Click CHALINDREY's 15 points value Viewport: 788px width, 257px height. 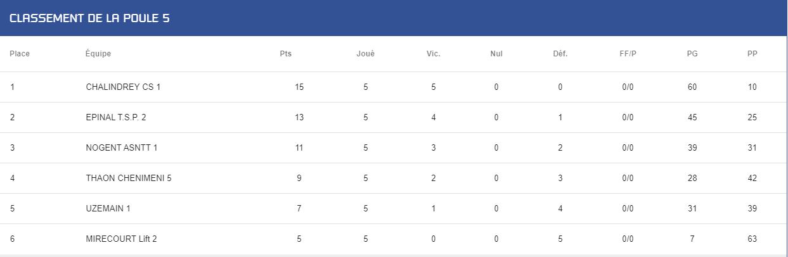[299, 87]
